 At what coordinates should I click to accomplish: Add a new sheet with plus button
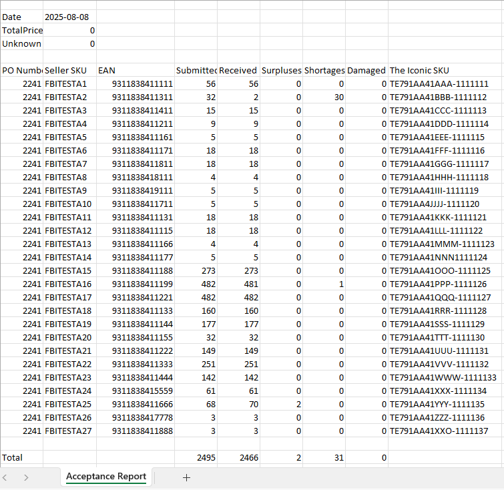(187, 477)
